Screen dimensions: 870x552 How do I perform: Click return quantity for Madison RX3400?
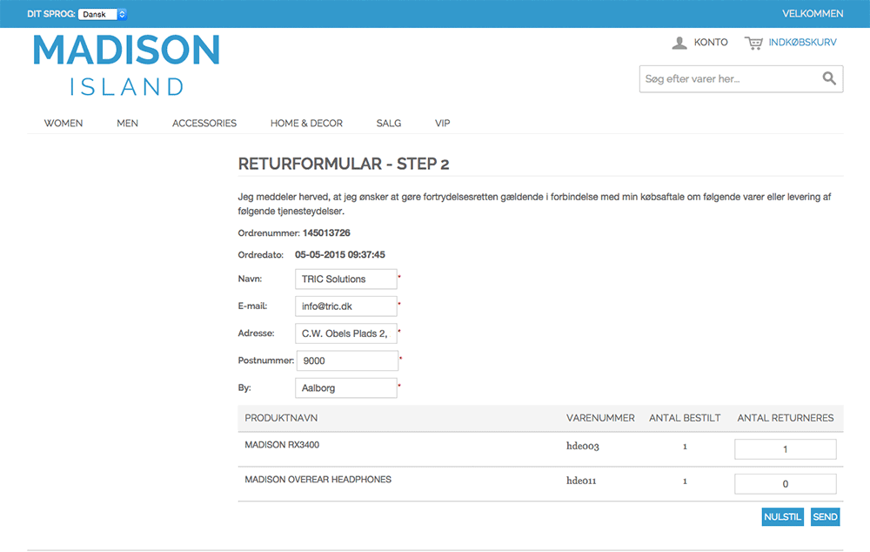coord(785,449)
